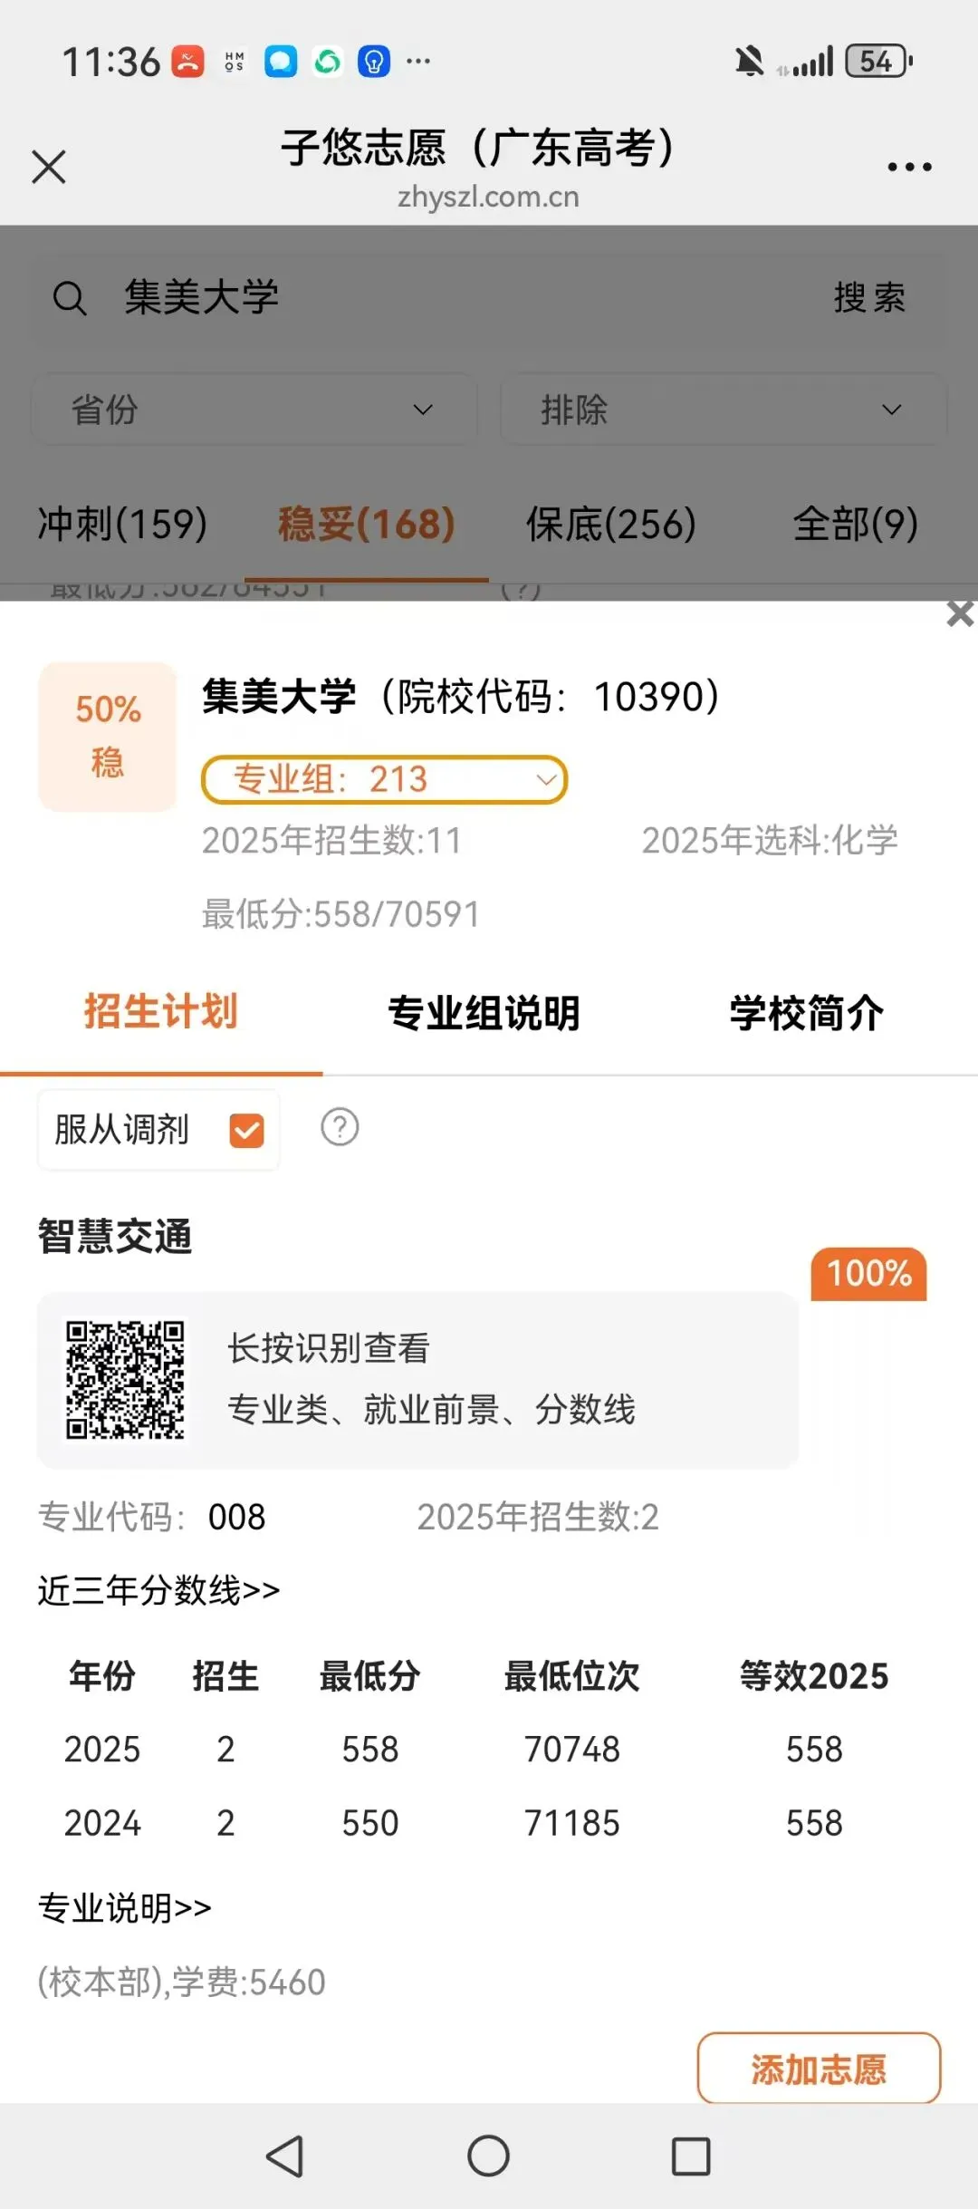978x2209 pixels.
Task: Tap the 100% probability badge
Action: [868, 1274]
